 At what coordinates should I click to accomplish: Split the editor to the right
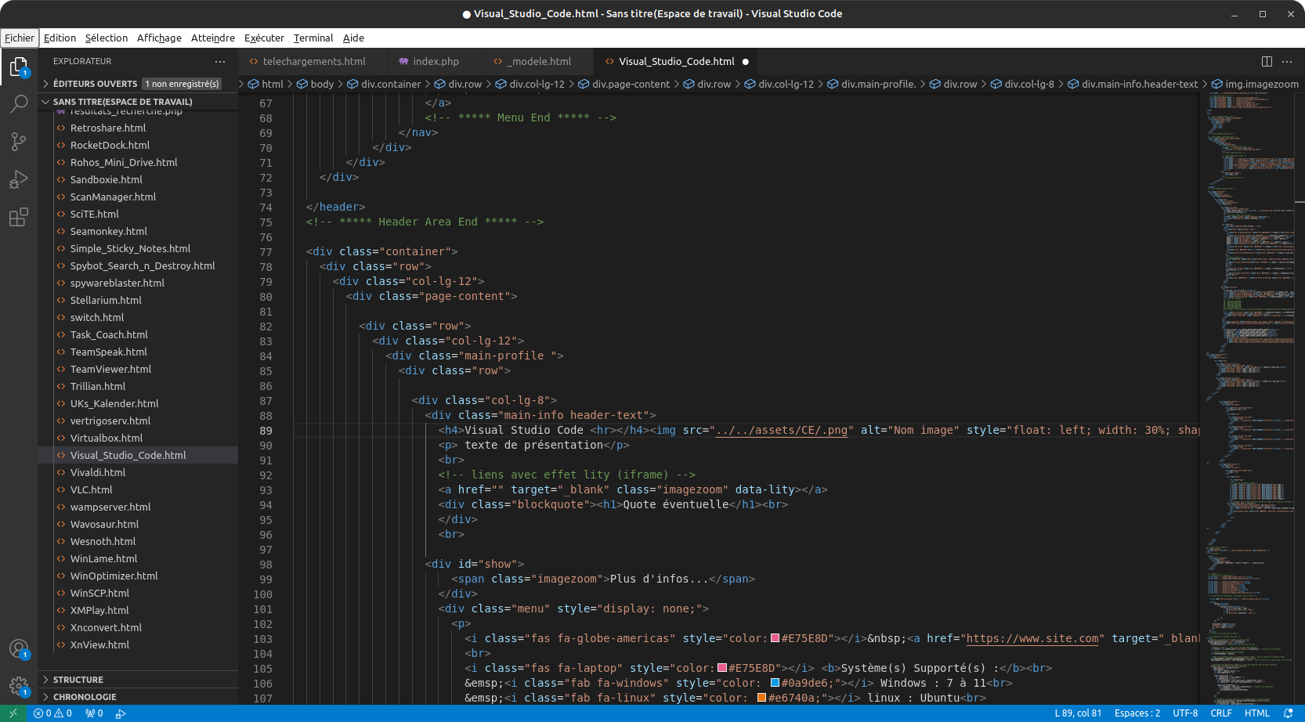pos(1267,61)
